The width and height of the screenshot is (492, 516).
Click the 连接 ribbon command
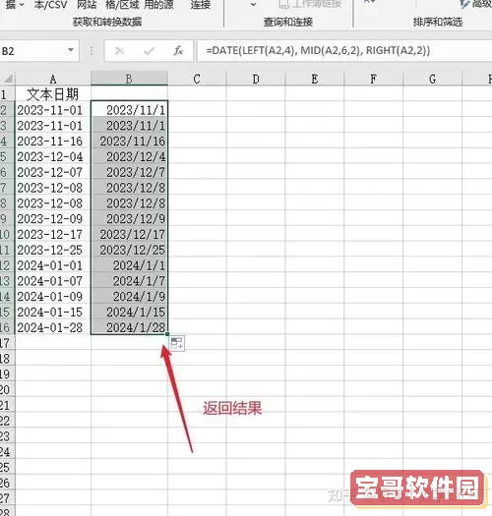[201, 5]
